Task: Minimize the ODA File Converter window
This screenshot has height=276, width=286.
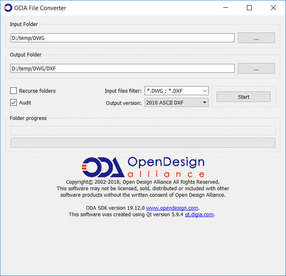Action: click(226, 8)
